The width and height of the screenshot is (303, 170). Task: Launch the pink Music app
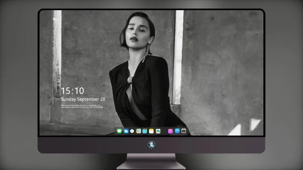click(x=170, y=131)
